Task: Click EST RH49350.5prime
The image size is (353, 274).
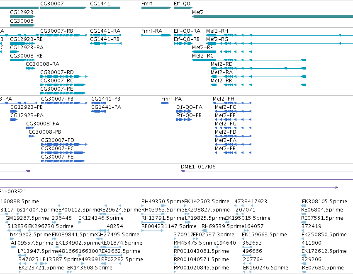Action: coord(163,202)
